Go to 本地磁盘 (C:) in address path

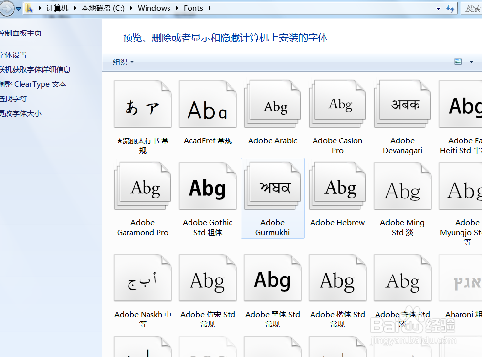coord(103,8)
